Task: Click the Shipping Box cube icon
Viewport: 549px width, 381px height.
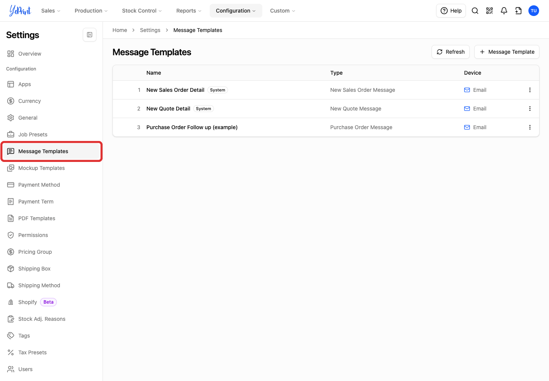Action: (11, 269)
